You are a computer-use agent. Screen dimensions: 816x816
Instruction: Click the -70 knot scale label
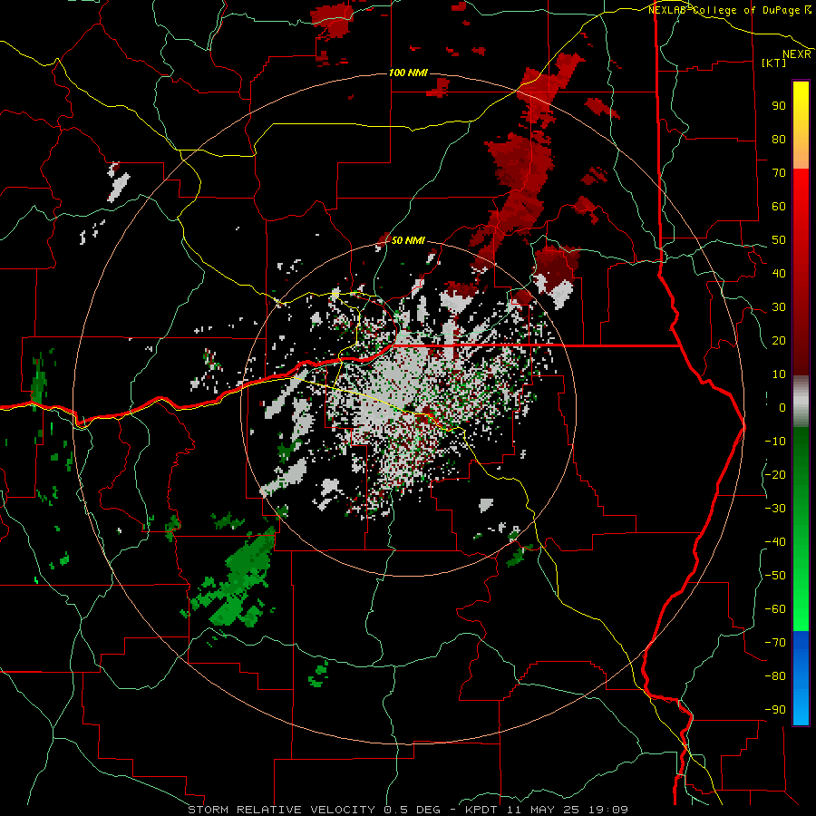(x=775, y=643)
